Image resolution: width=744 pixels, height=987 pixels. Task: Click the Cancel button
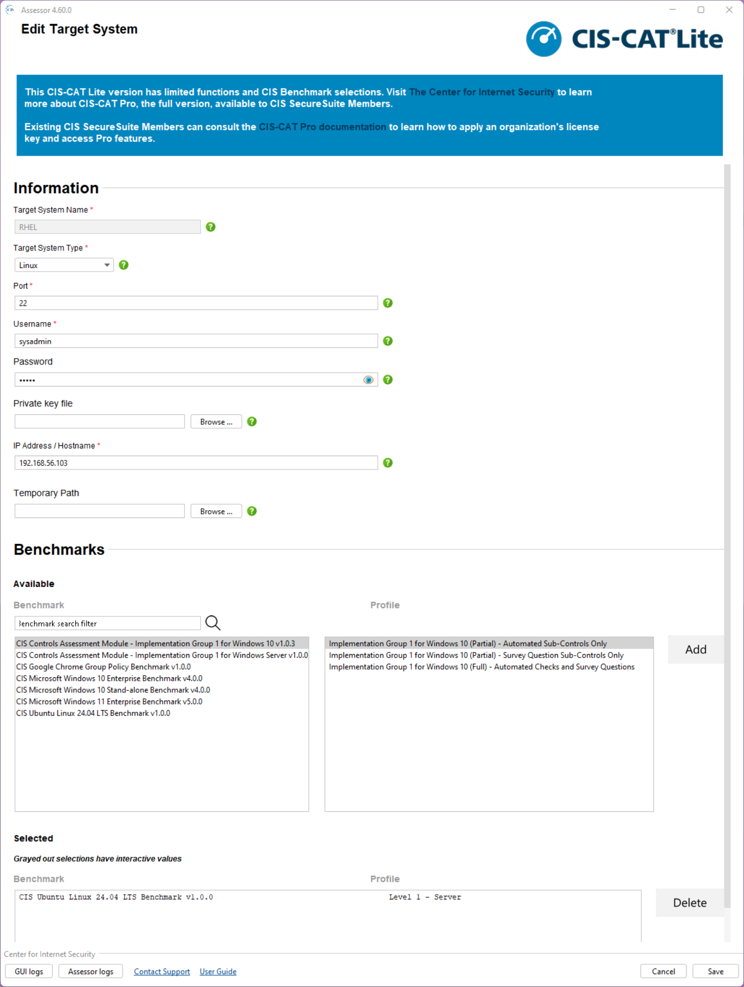click(663, 971)
